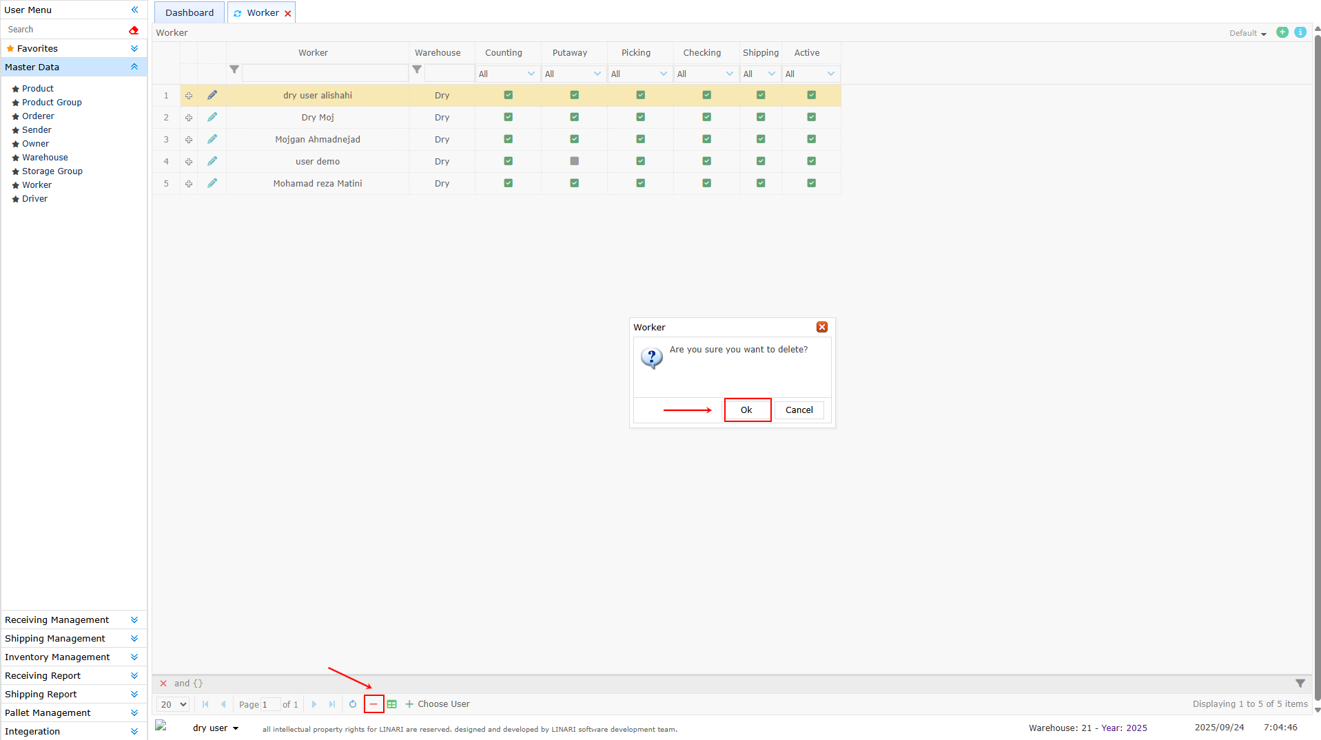Switch to the Dashboard tab
The height and width of the screenshot is (740, 1321).
[190, 12]
